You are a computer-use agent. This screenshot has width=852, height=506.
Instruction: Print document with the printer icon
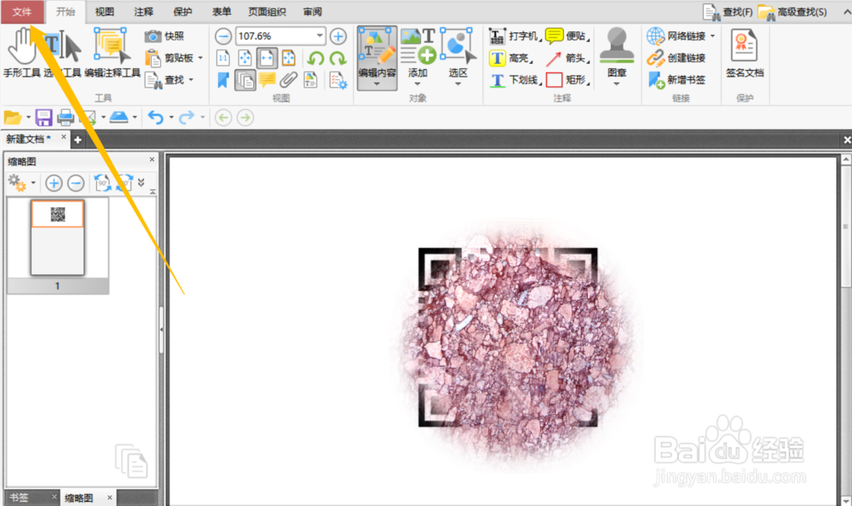(66, 118)
